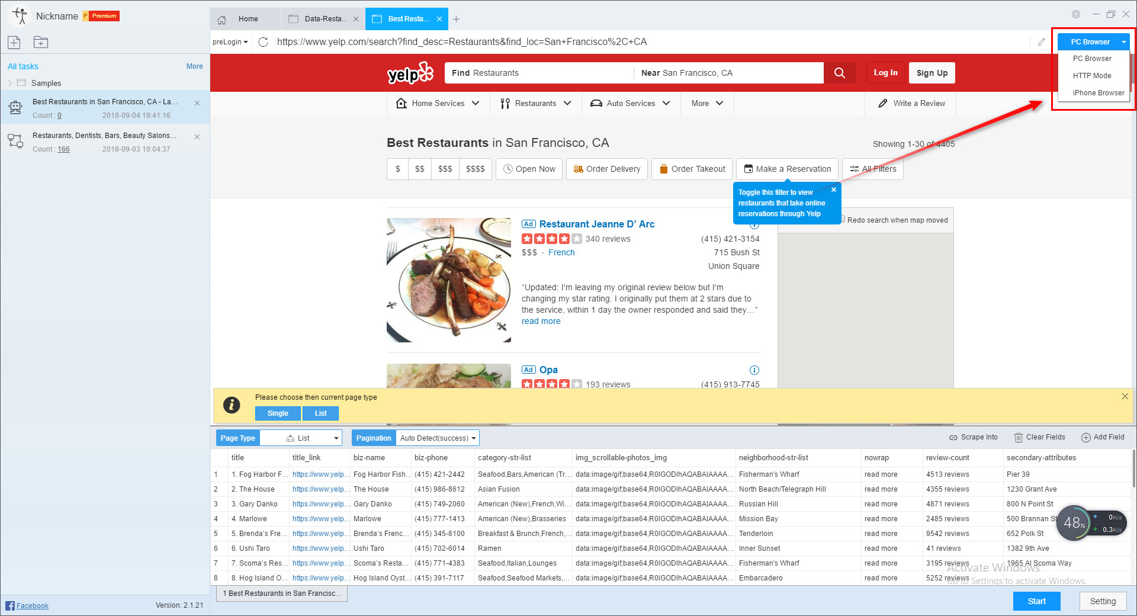
Task: Expand the Samples folder tree
Action: click(10, 84)
